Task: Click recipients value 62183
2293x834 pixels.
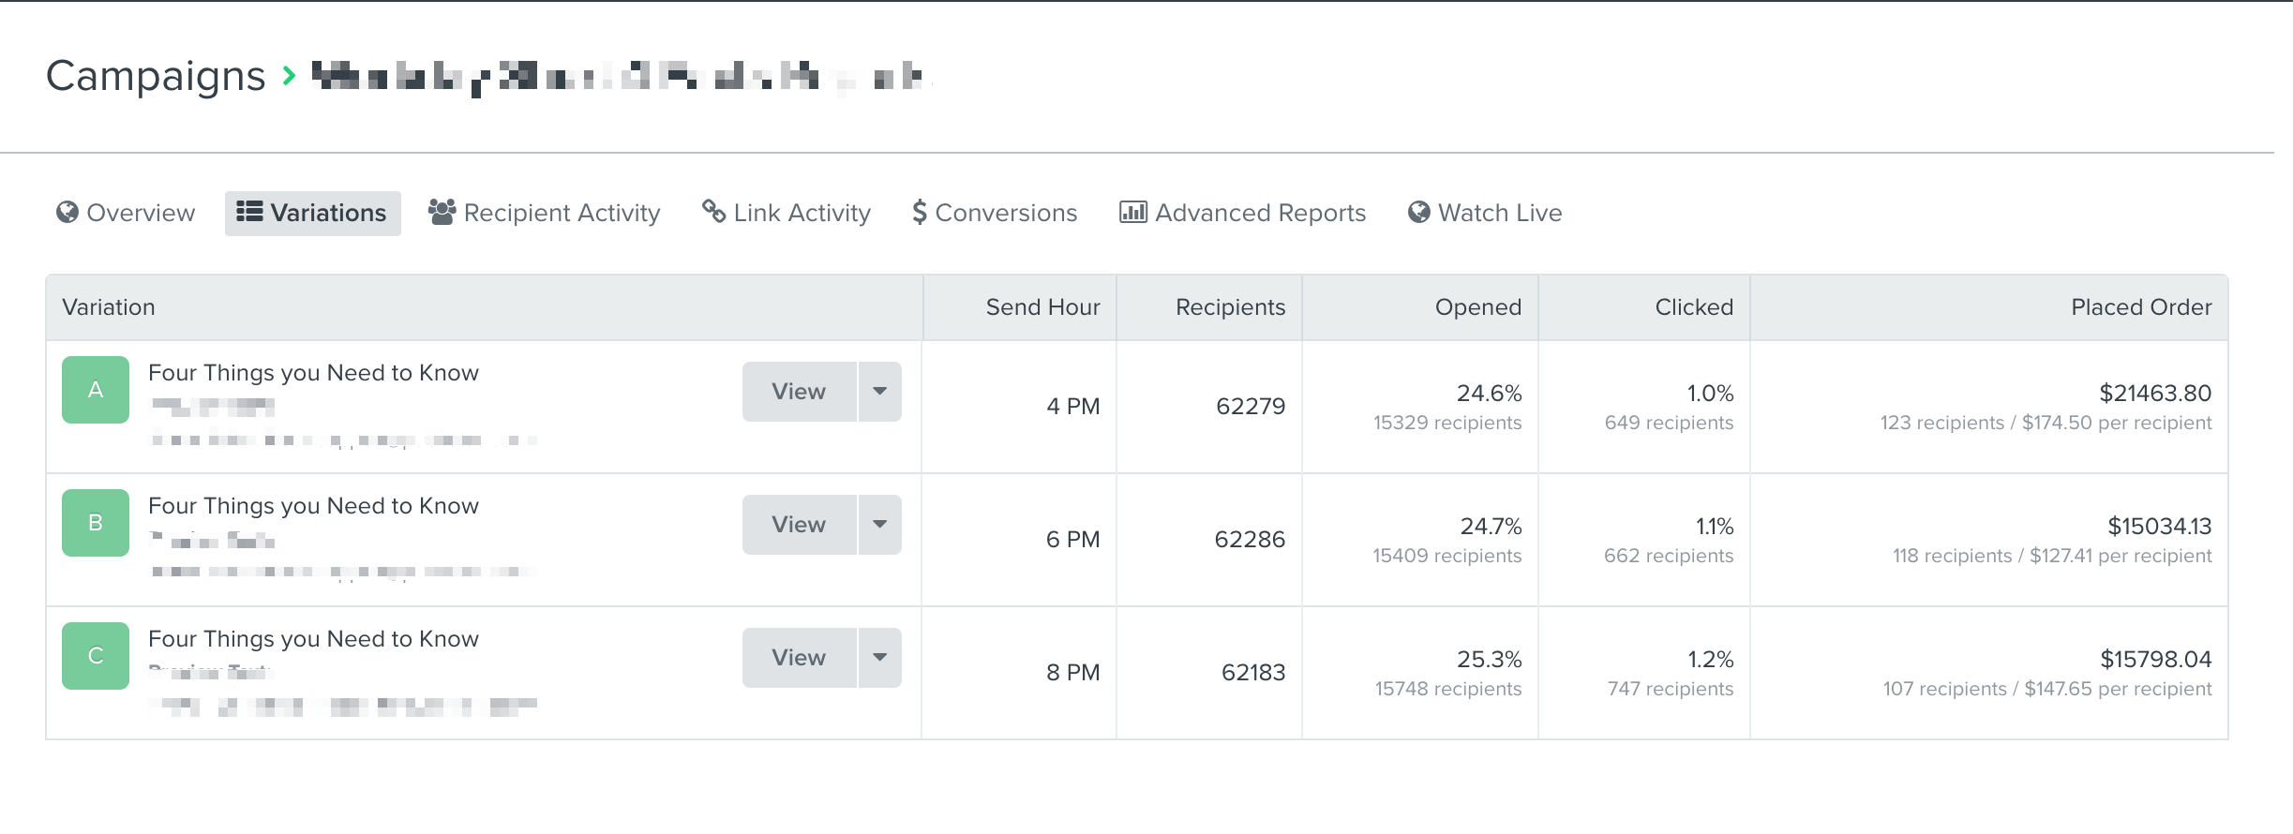Action: [1253, 673]
